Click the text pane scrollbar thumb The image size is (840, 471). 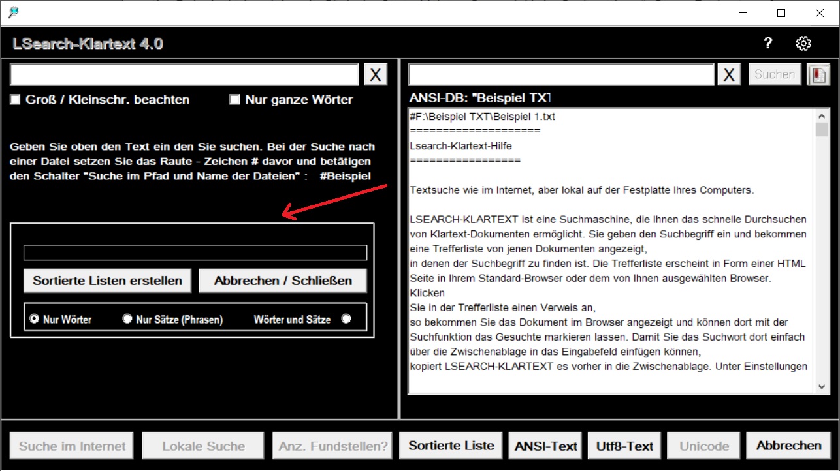click(822, 129)
